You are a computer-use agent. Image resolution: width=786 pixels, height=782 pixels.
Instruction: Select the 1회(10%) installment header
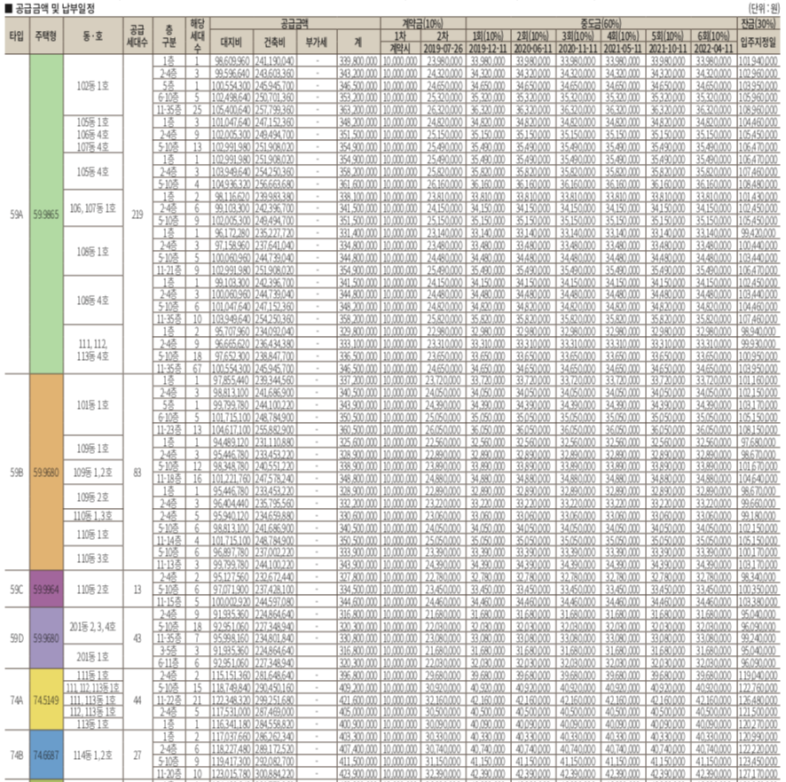coord(488,36)
